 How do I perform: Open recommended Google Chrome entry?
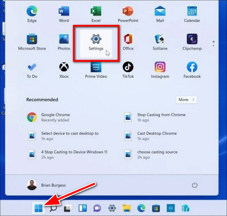pos(49,117)
